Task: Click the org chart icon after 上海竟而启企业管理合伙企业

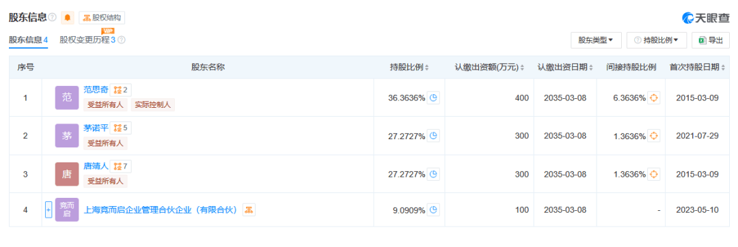Action: tap(249, 210)
